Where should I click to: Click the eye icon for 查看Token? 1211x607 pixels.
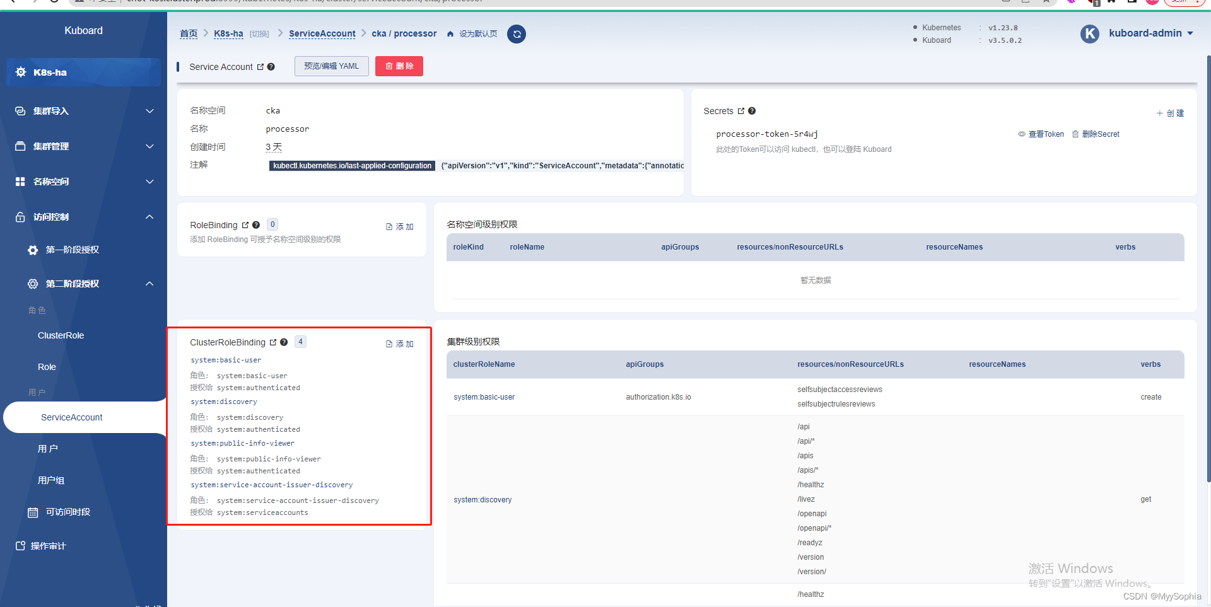pos(1022,134)
